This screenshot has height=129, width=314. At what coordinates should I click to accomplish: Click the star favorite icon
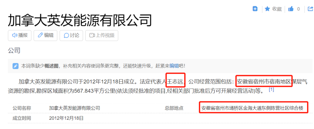(x=267, y=9)
